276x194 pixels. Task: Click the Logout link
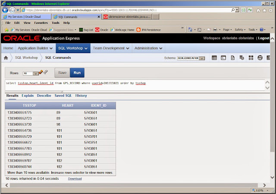tap(263, 38)
